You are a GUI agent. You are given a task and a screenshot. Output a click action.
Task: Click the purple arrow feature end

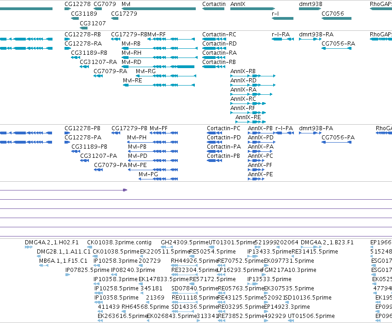pos(125,190)
